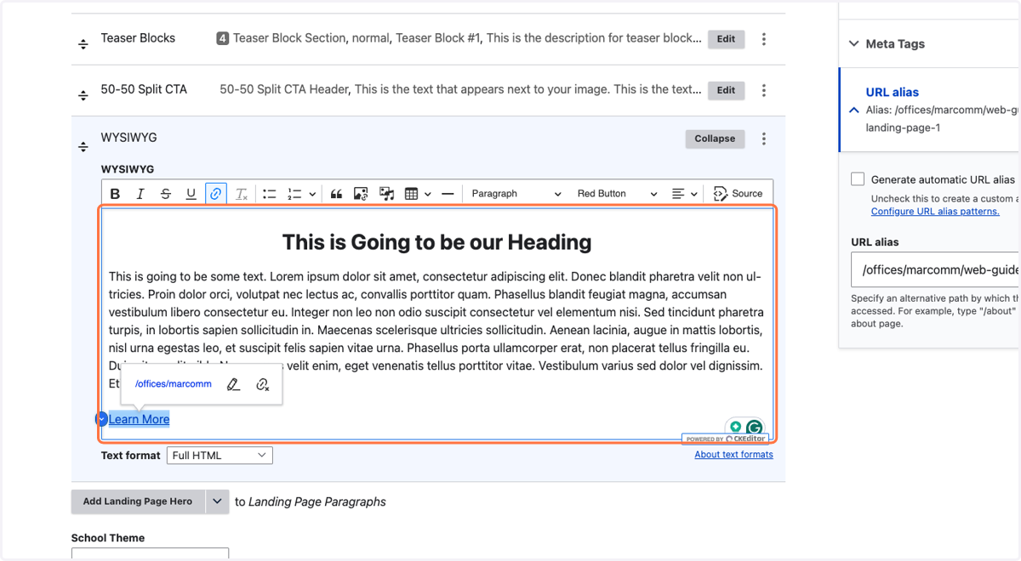Click the Powered by CKEditor badge

pos(726,439)
